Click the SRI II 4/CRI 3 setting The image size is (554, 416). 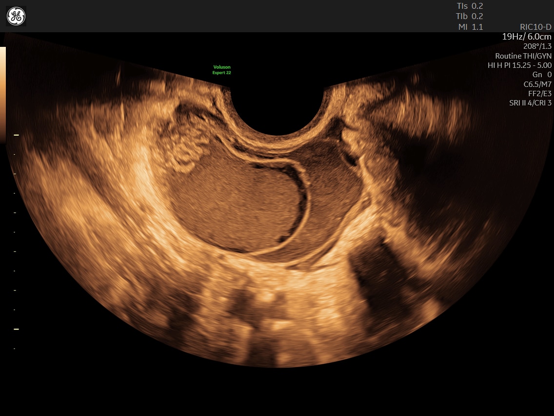click(x=530, y=103)
